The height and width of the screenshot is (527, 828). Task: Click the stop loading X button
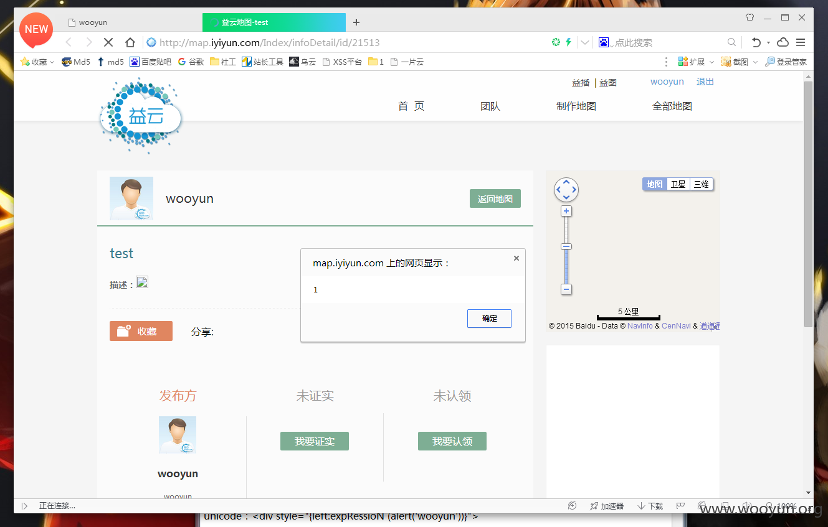pyautogui.click(x=108, y=42)
